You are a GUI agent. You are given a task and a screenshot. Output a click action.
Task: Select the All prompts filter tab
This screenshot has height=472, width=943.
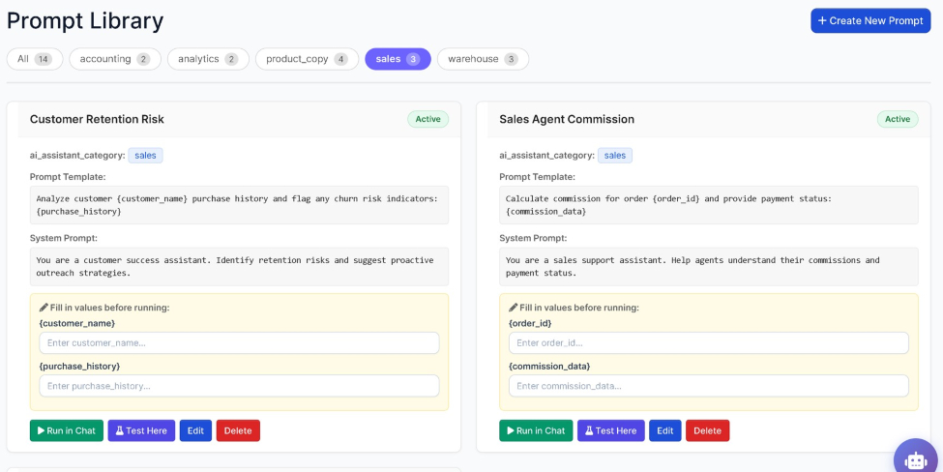tap(35, 59)
